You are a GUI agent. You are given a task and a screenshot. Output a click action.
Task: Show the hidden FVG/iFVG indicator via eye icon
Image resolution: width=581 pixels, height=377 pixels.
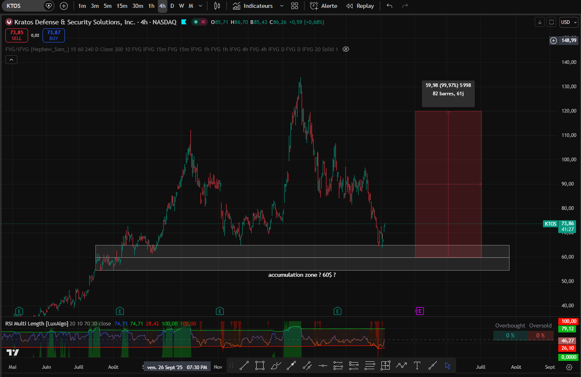tap(346, 49)
